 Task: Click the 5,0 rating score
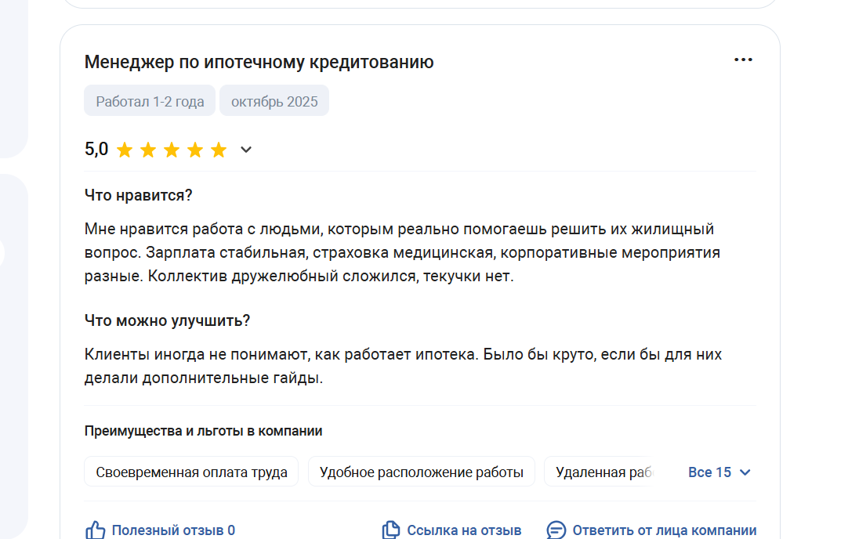96,149
